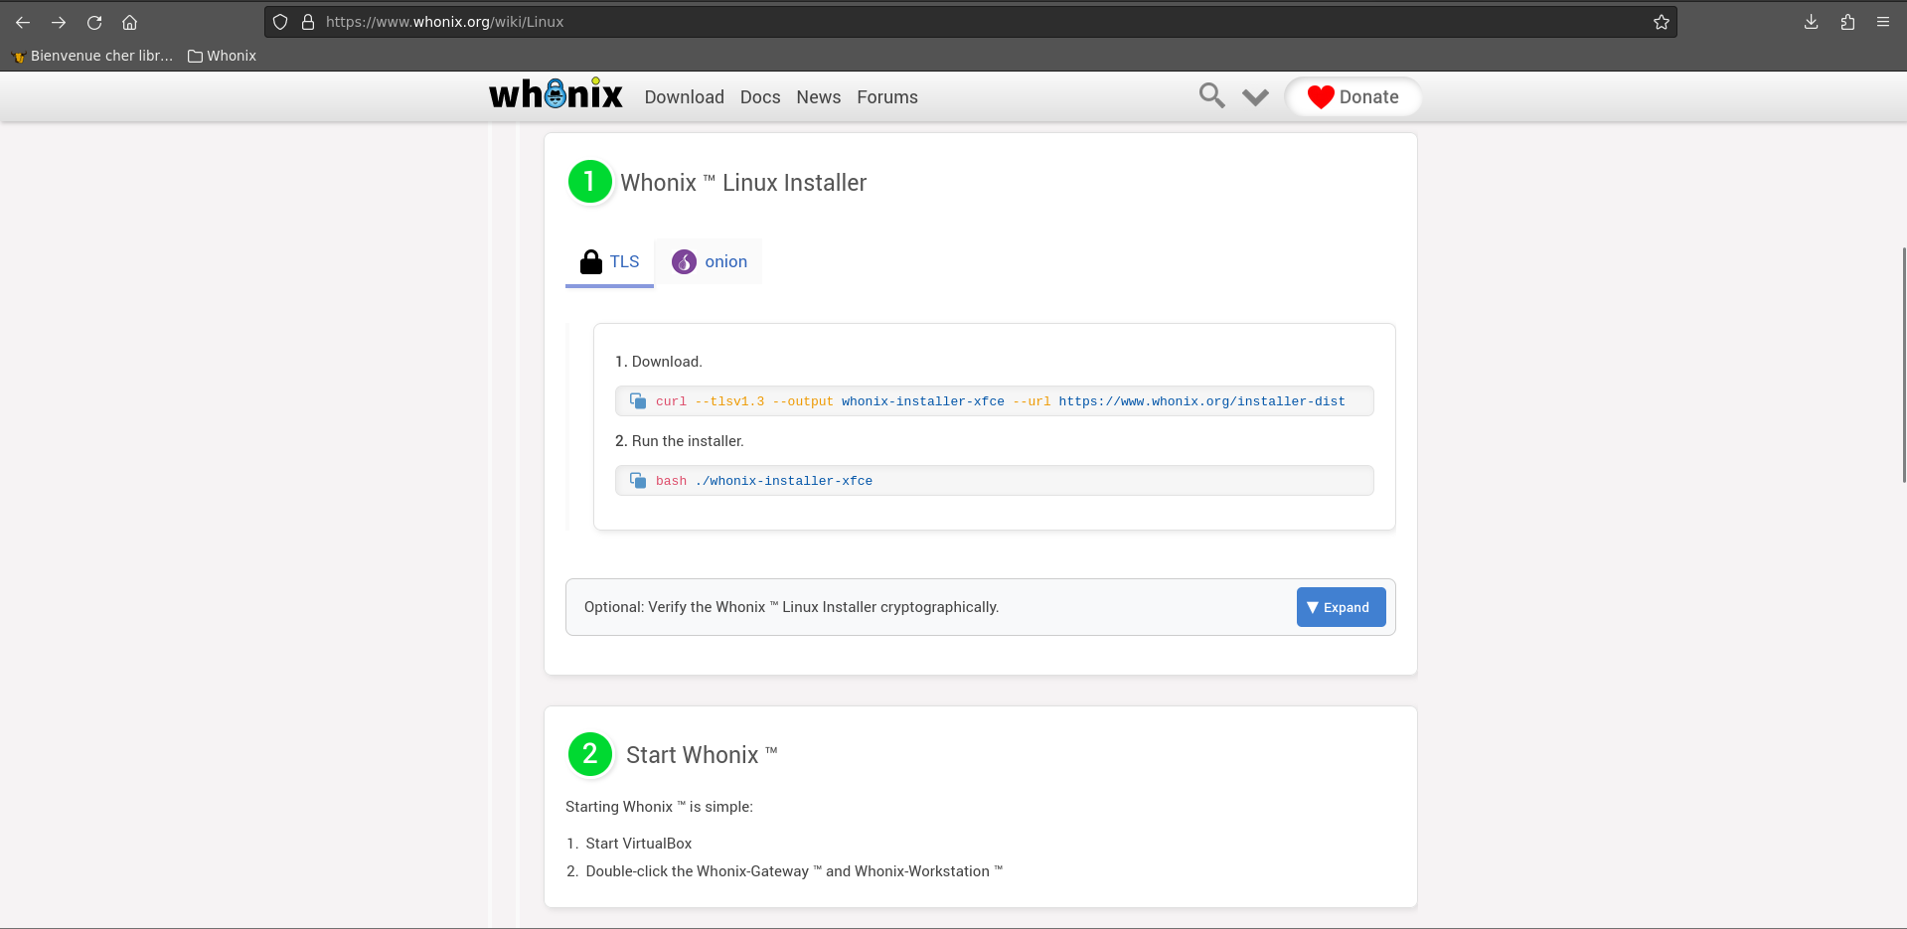This screenshot has width=1907, height=929.
Task: Go forward to the next page
Action: coord(59,22)
